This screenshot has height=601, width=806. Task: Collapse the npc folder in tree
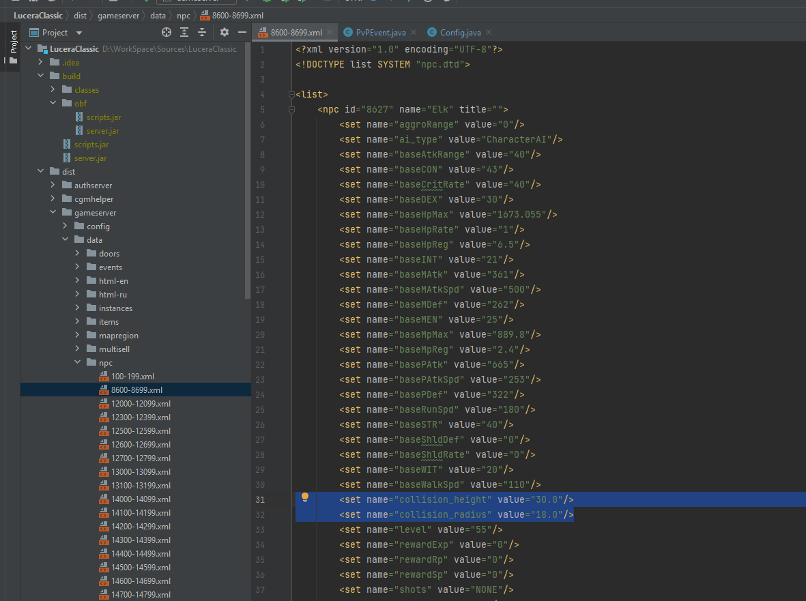tap(77, 363)
